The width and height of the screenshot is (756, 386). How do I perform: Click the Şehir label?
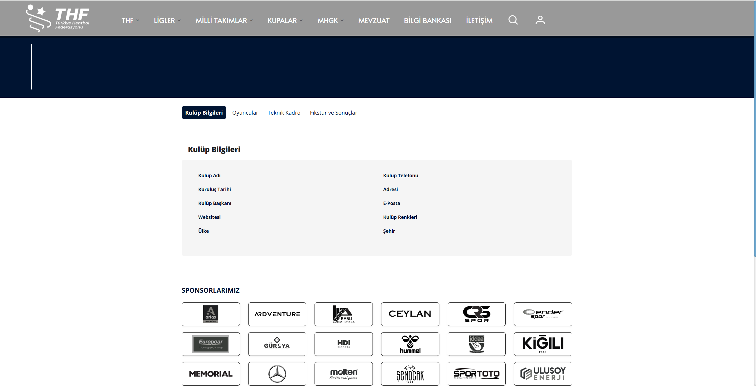click(x=389, y=231)
